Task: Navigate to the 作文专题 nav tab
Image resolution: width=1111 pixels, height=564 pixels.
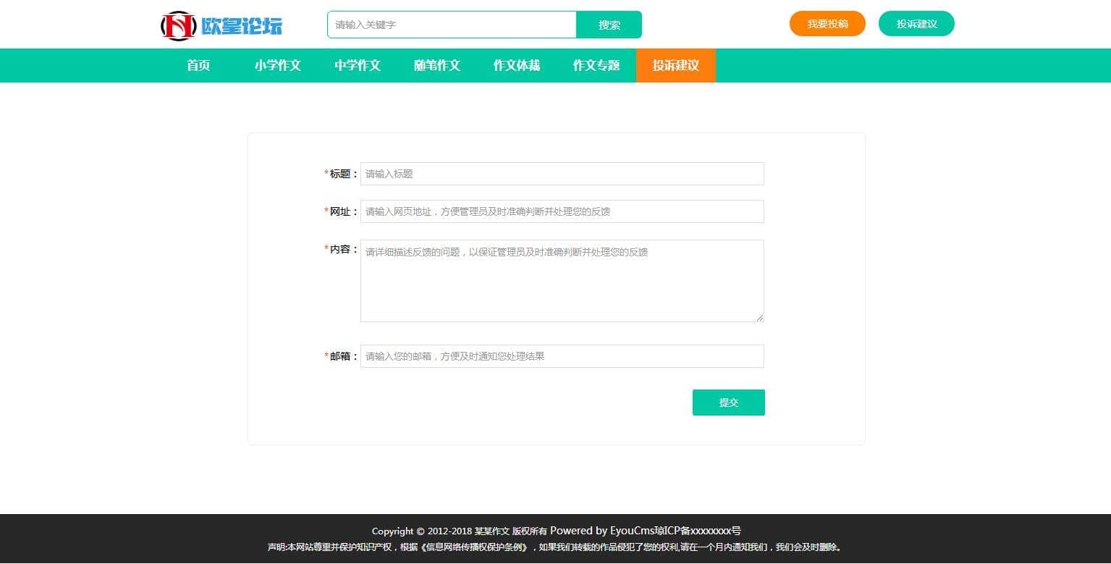Action: click(596, 66)
